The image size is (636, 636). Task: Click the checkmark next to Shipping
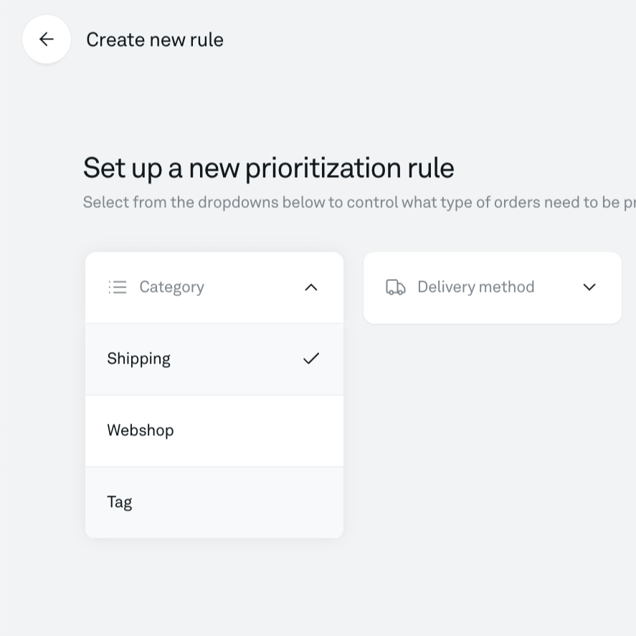[311, 359]
